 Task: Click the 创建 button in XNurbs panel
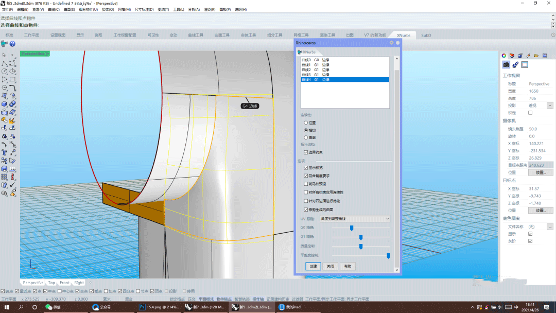313,266
